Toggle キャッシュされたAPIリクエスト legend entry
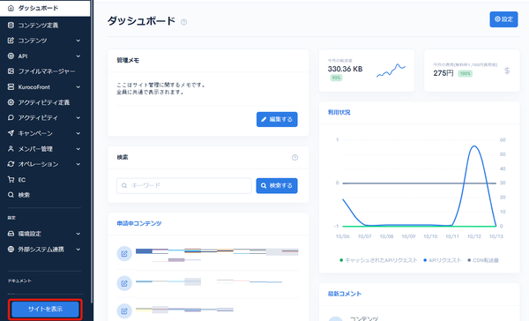529x321 pixels. point(378,260)
